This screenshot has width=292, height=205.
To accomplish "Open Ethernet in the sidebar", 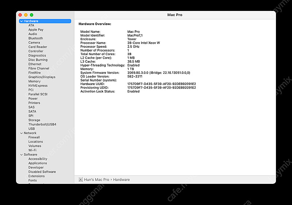I will (35, 64).
